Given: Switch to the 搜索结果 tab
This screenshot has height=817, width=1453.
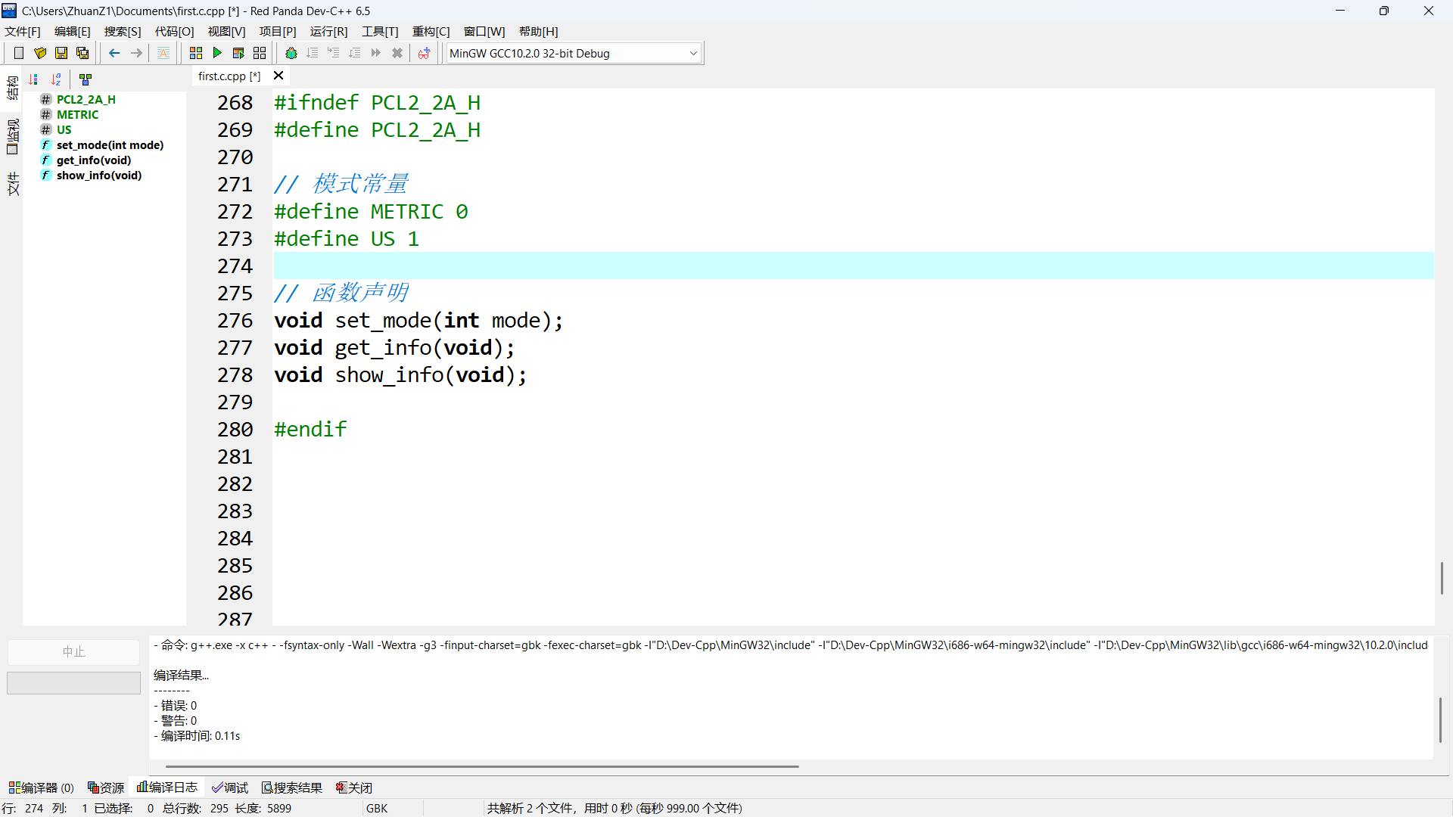Looking at the screenshot, I should 292,787.
